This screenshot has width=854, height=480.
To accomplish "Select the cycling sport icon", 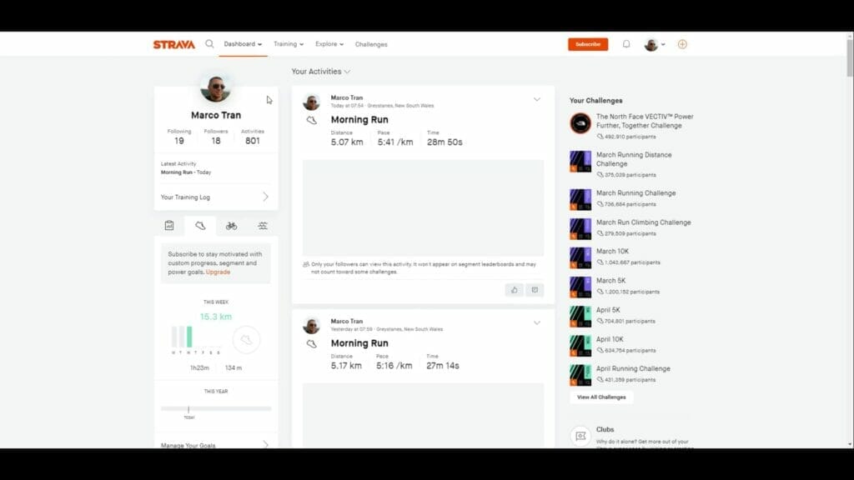I will point(231,225).
